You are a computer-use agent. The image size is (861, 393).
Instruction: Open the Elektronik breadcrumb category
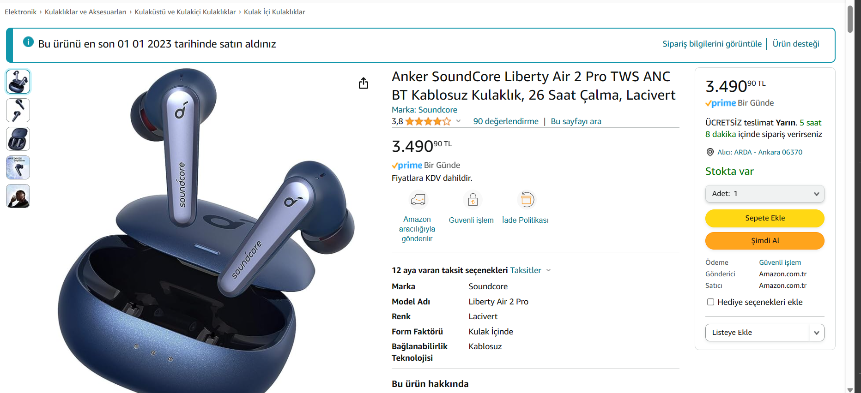20,12
